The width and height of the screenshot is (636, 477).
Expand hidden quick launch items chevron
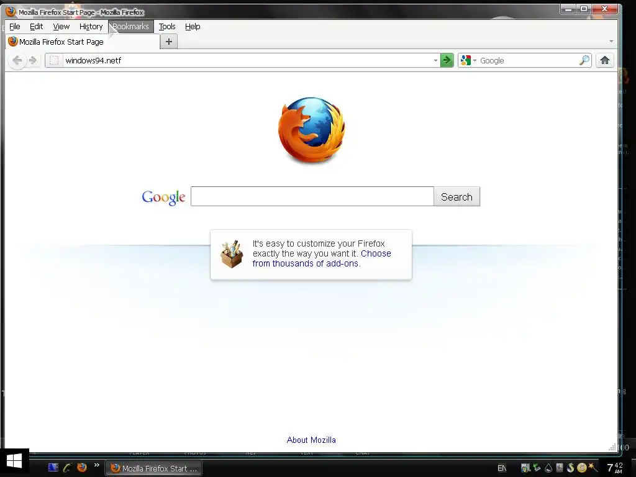pos(96,465)
